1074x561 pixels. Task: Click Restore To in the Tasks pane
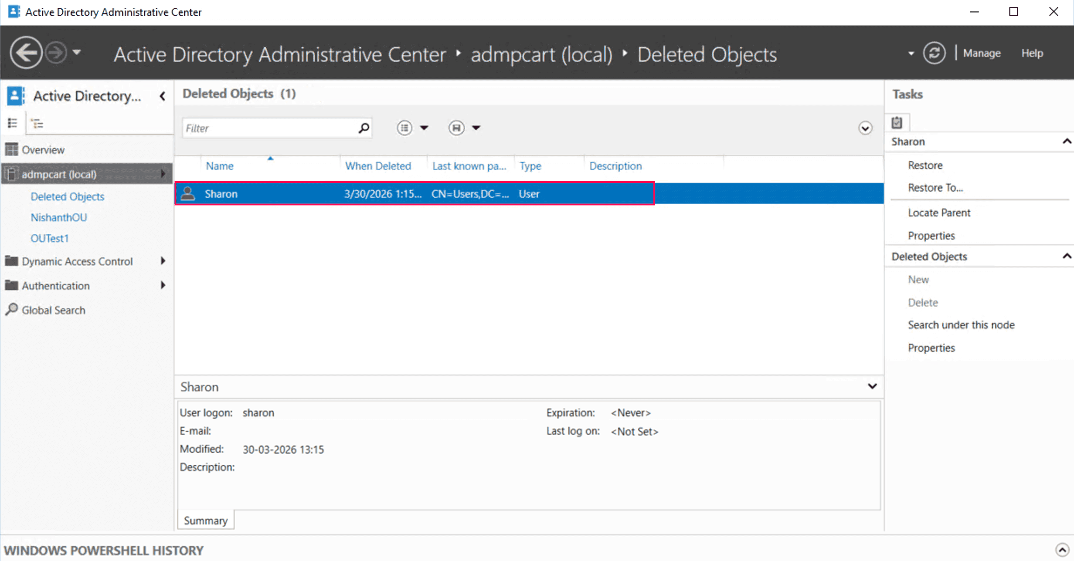click(x=935, y=187)
